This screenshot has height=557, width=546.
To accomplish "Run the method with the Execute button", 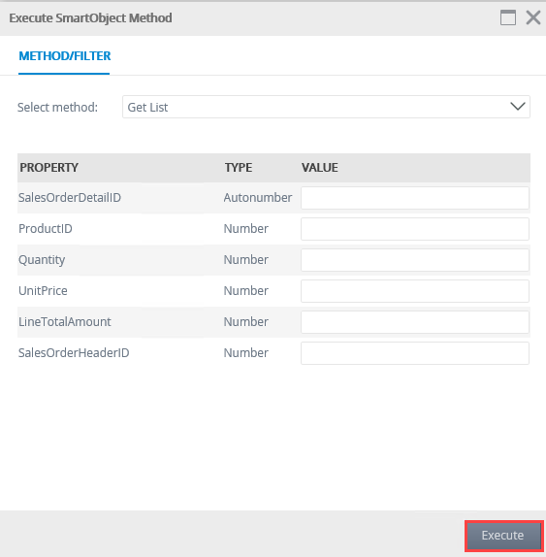I will [x=503, y=536].
